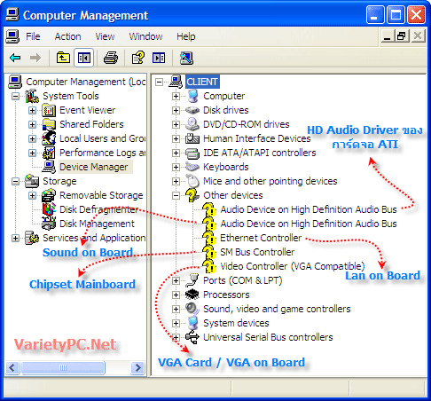Click the Universal Serial Bus controllers icon
The image size is (431, 401).
click(x=192, y=337)
